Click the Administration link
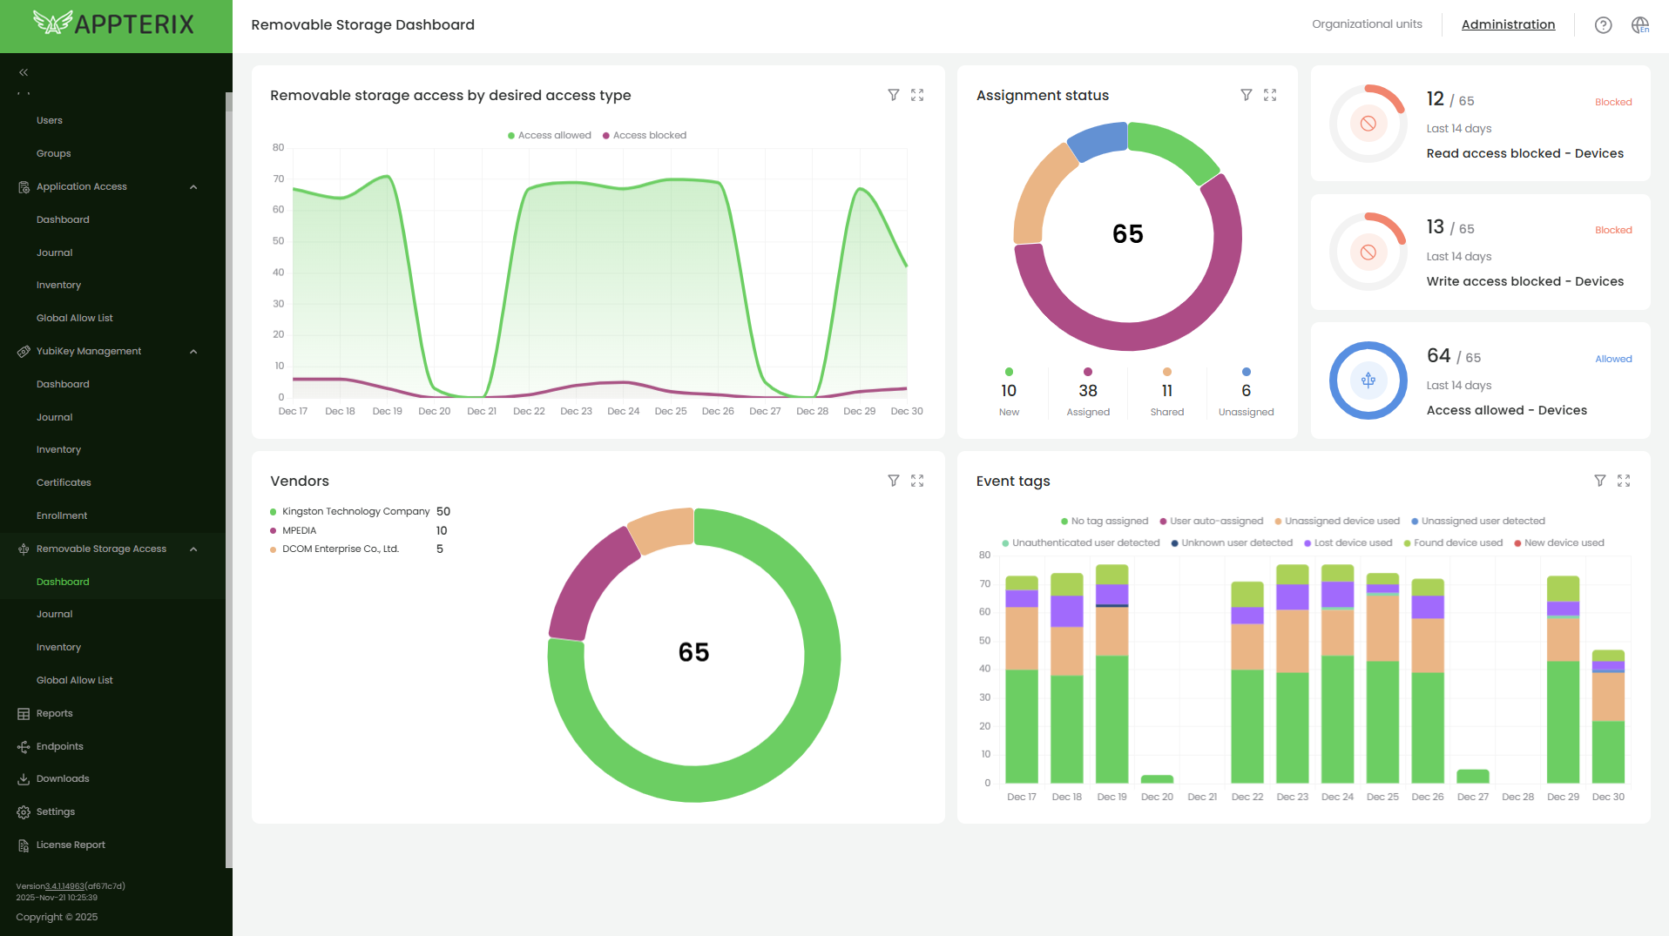This screenshot has height=936, width=1669. pos(1508,24)
